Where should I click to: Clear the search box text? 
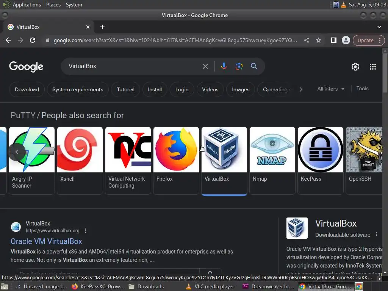pos(205,66)
